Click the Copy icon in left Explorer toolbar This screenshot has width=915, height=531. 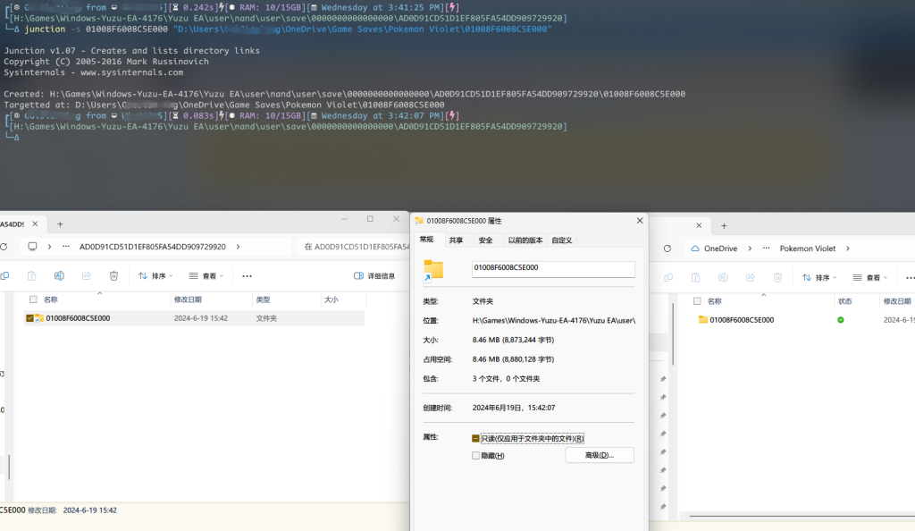coord(4,276)
